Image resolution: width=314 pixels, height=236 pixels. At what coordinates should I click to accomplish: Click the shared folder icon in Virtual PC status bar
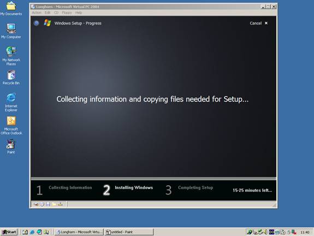click(x=54, y=204)
